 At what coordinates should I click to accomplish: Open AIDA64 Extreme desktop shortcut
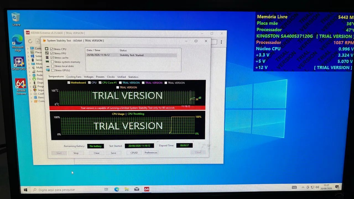(x=21, y=87)
